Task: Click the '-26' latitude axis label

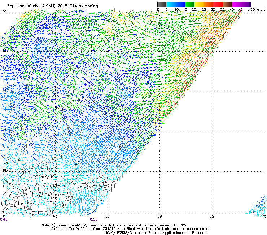Action: (3, 130)
